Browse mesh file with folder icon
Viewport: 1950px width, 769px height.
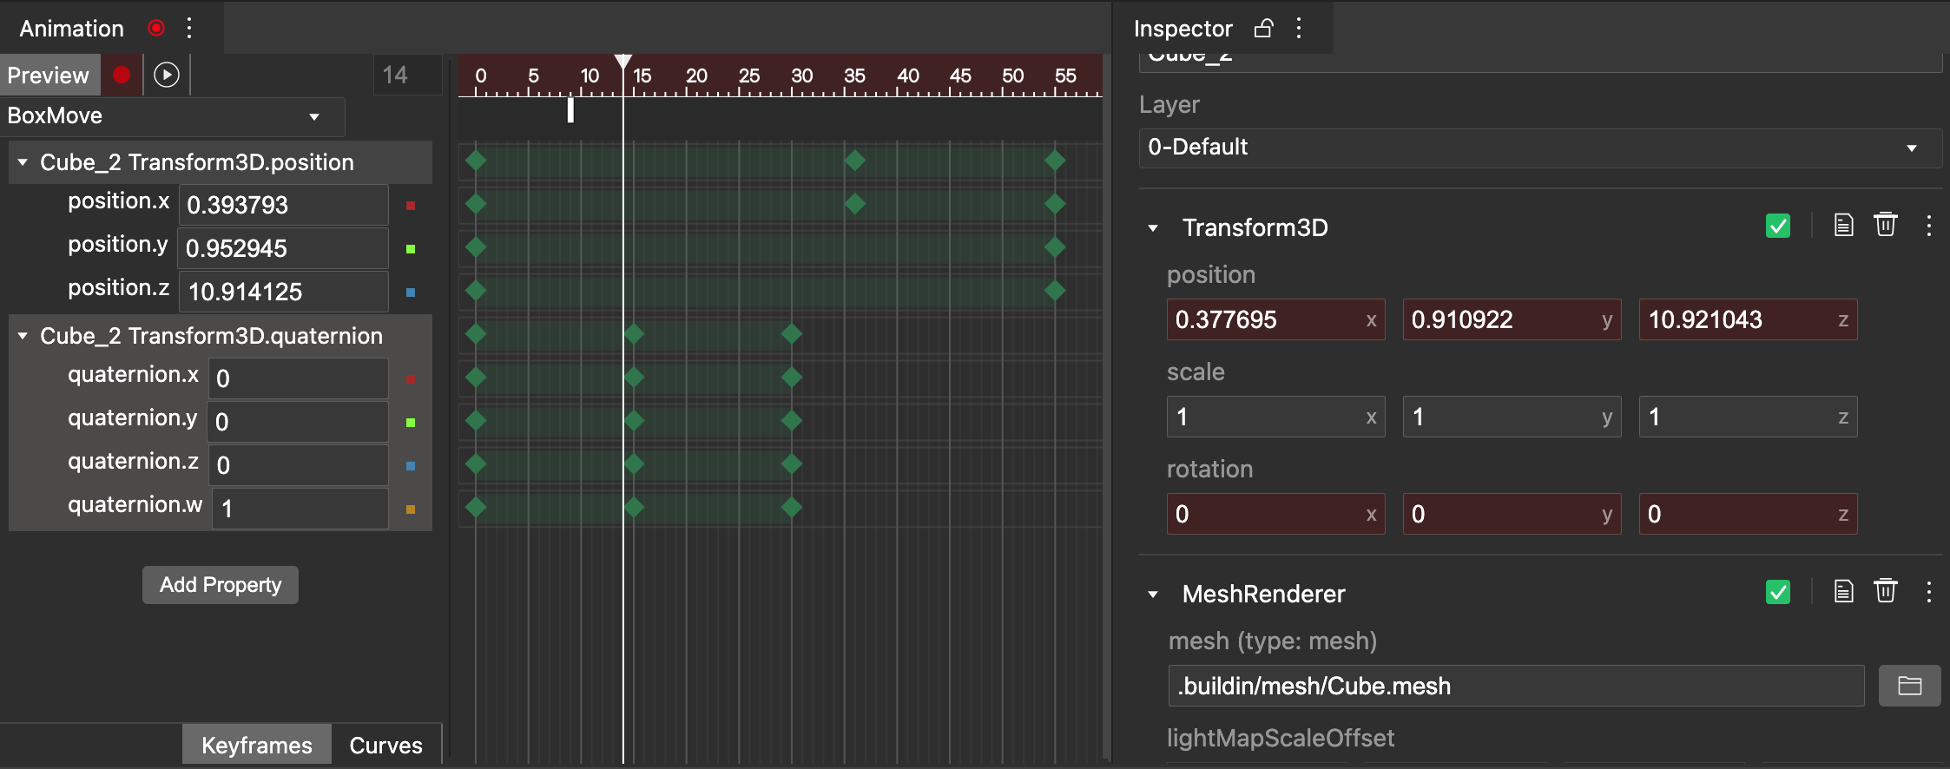[1909, 686]
